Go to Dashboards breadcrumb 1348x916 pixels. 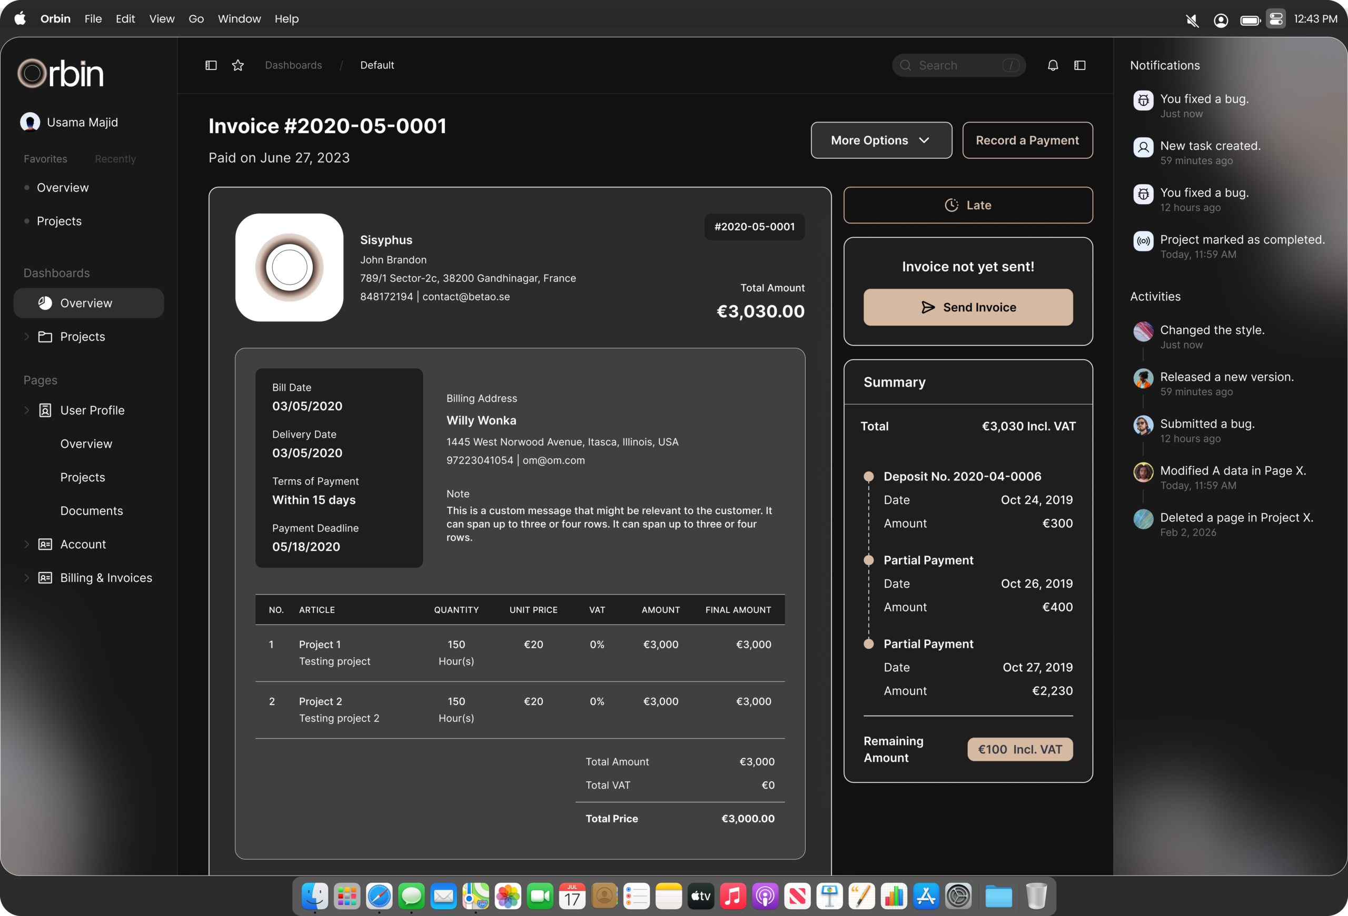click(293, 65)
